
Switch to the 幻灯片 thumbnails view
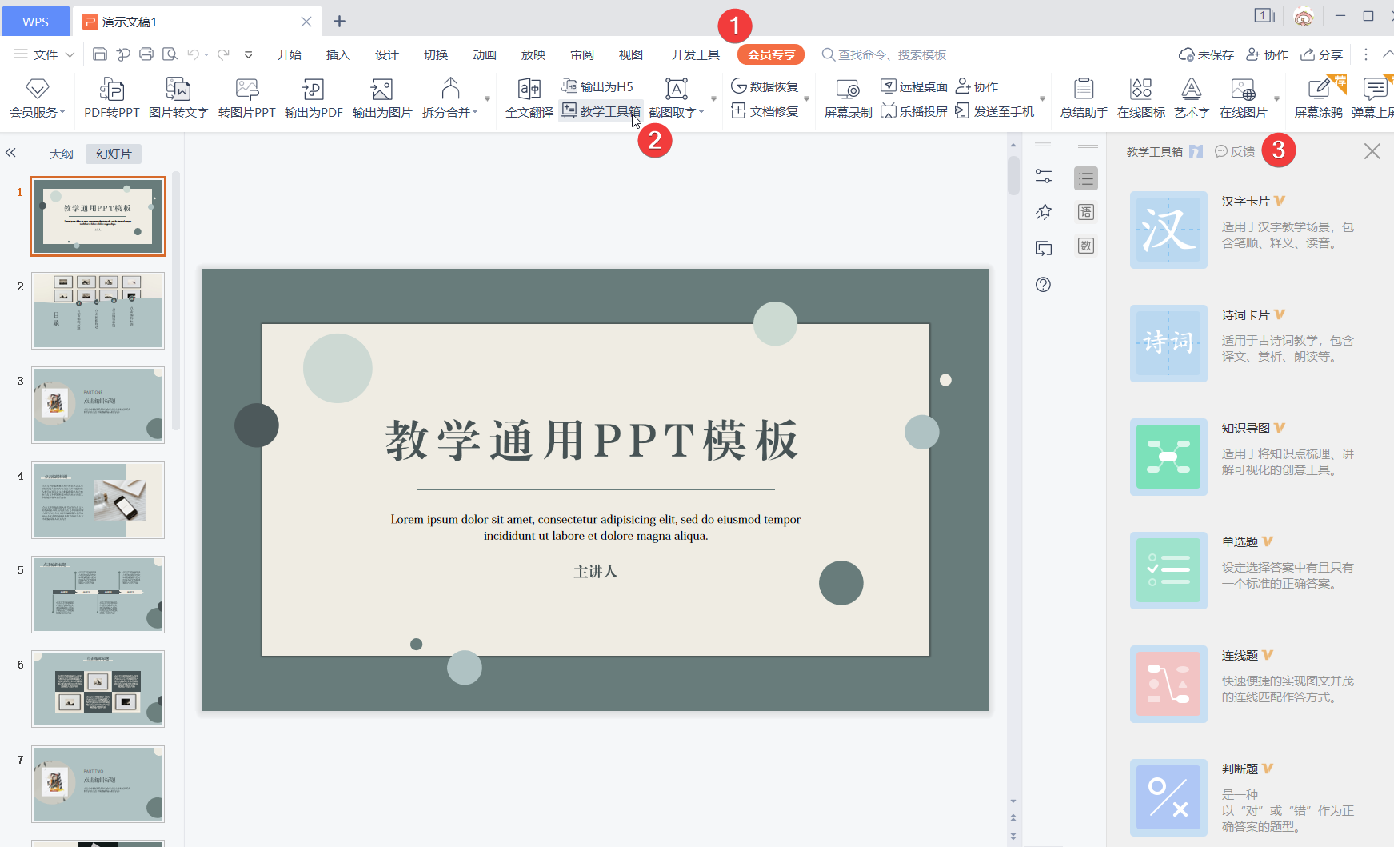point(114,154)
